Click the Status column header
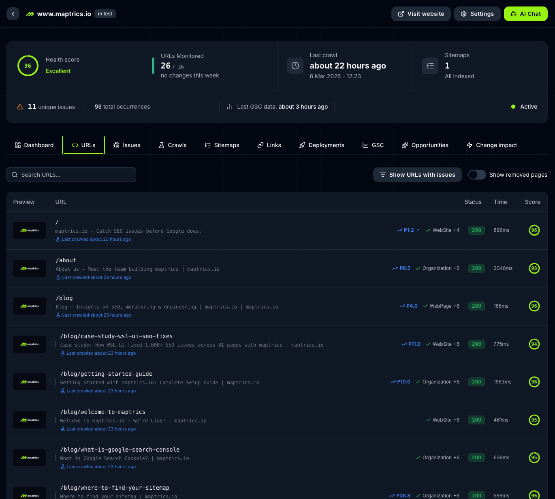The image size is (555, 499). [473, 202]
